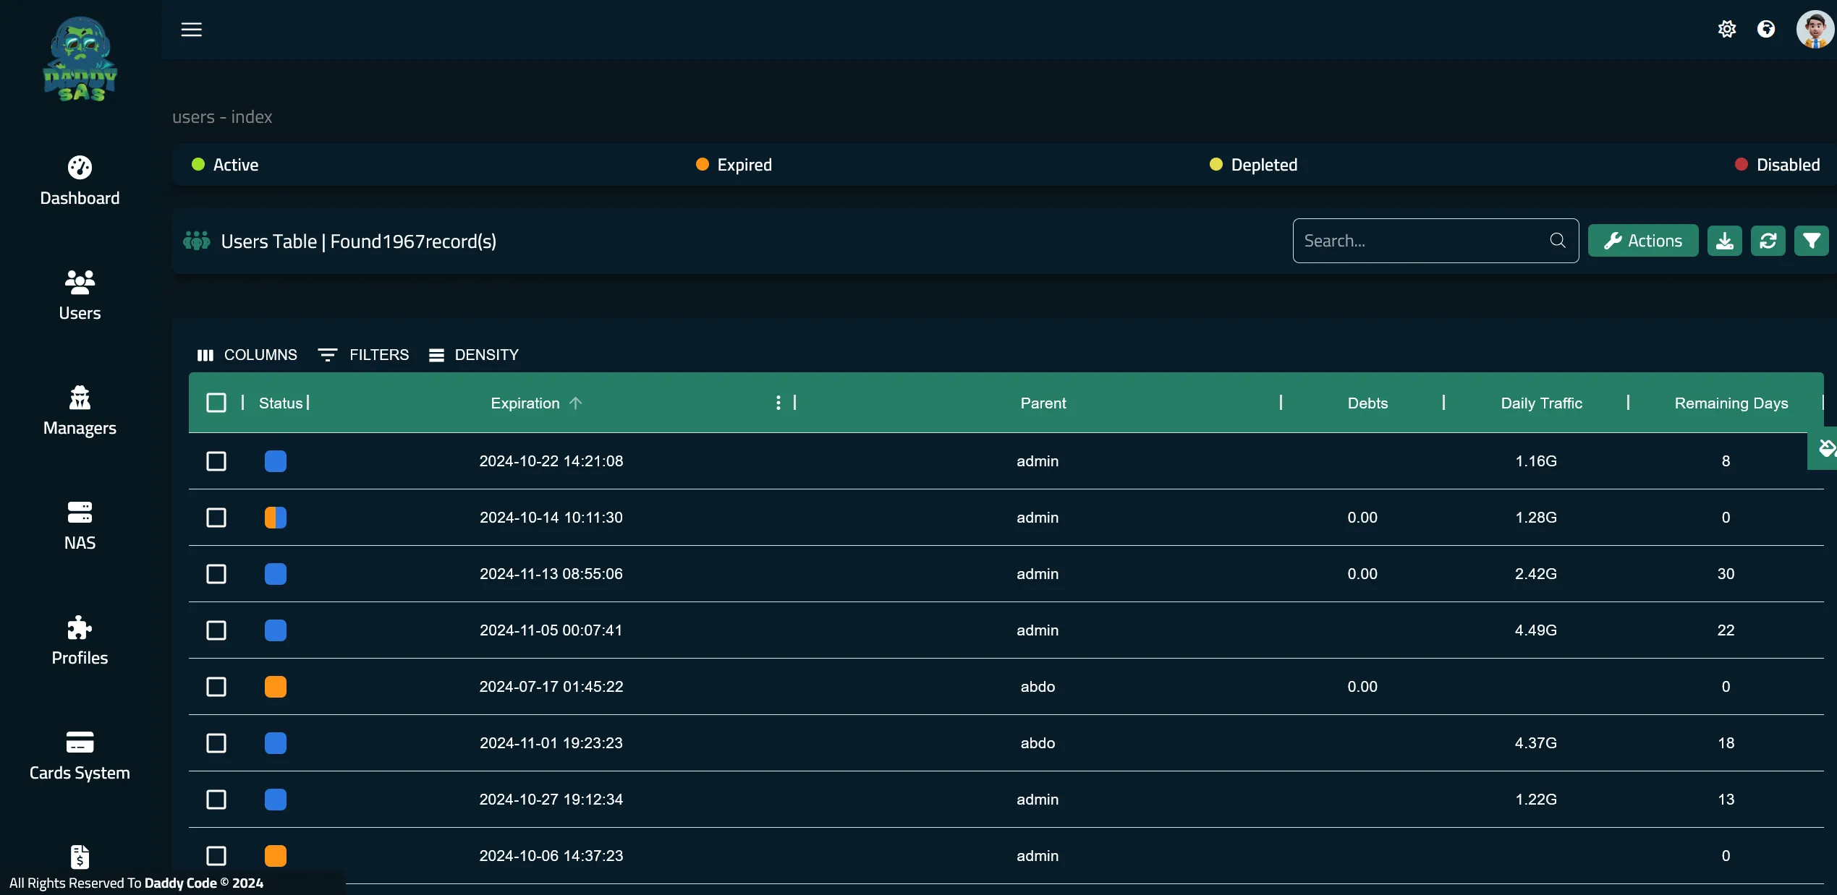Sort by Remaining Days column header
Image resolution: width=1837 pixels, height=895 pixels.
click(1731, 403)
